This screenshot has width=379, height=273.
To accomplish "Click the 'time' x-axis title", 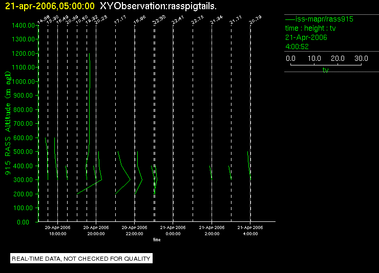I will [x=157, y=240].
